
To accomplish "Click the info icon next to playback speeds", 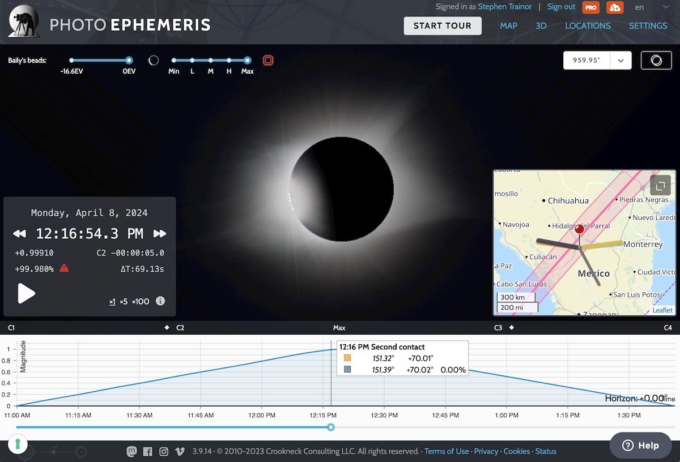I will 160,301.
